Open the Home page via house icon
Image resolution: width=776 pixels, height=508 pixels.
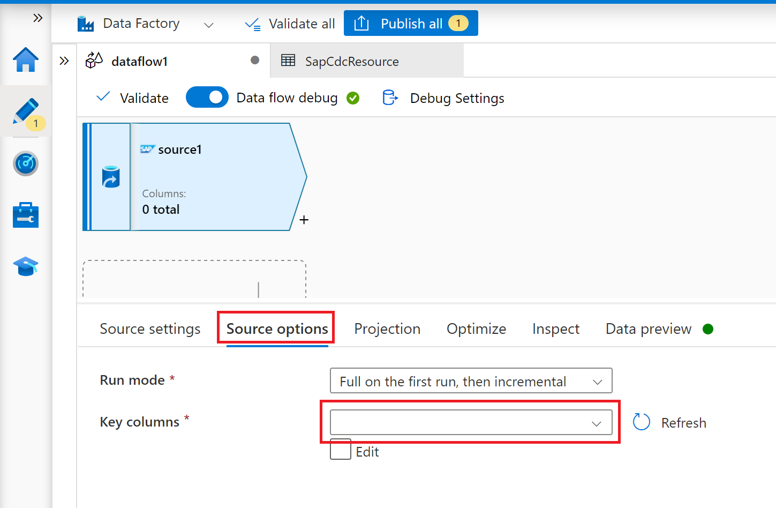25,60
